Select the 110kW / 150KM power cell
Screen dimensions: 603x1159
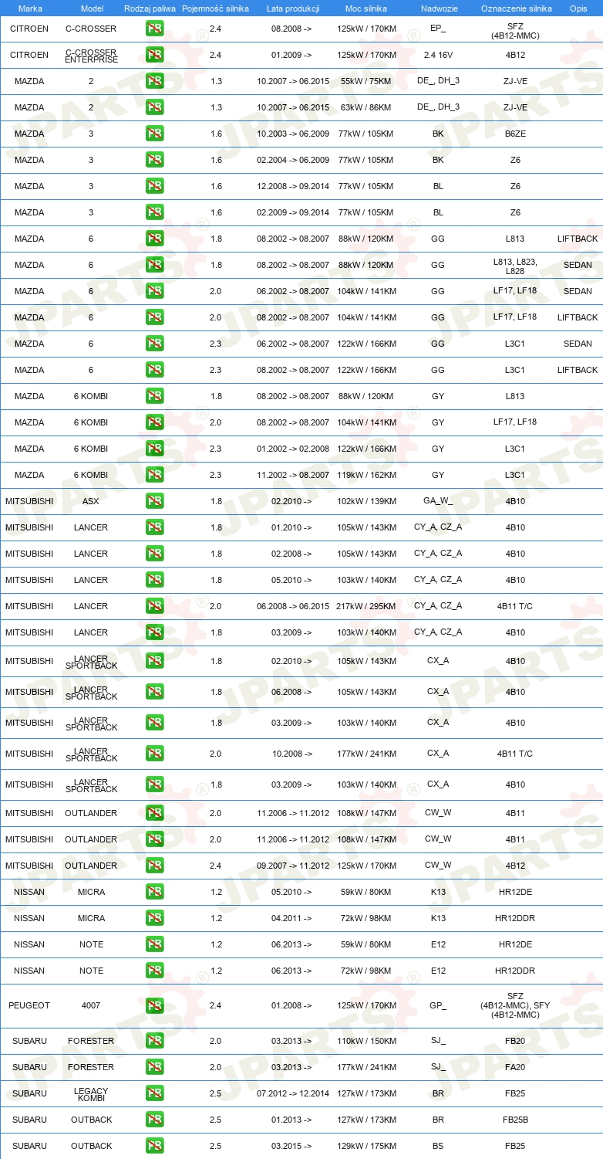[366, 1041]
